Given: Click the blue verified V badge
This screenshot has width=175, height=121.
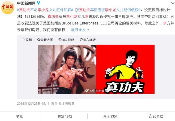Looking at the screenshot, I should (39, 3).
